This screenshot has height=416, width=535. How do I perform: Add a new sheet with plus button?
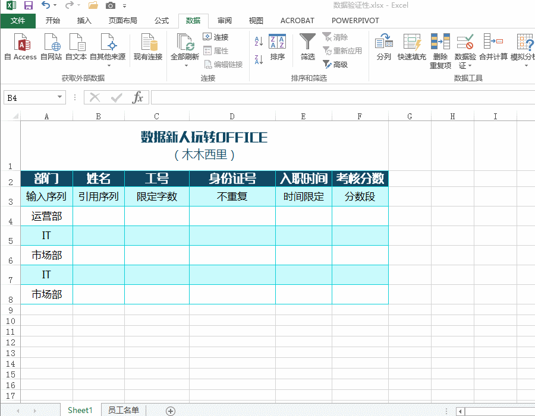point(171,411)
